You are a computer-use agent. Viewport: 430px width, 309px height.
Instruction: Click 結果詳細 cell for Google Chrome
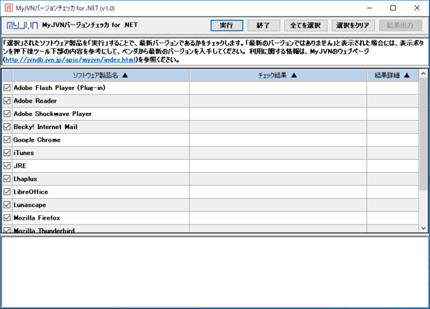click(392, 140)
